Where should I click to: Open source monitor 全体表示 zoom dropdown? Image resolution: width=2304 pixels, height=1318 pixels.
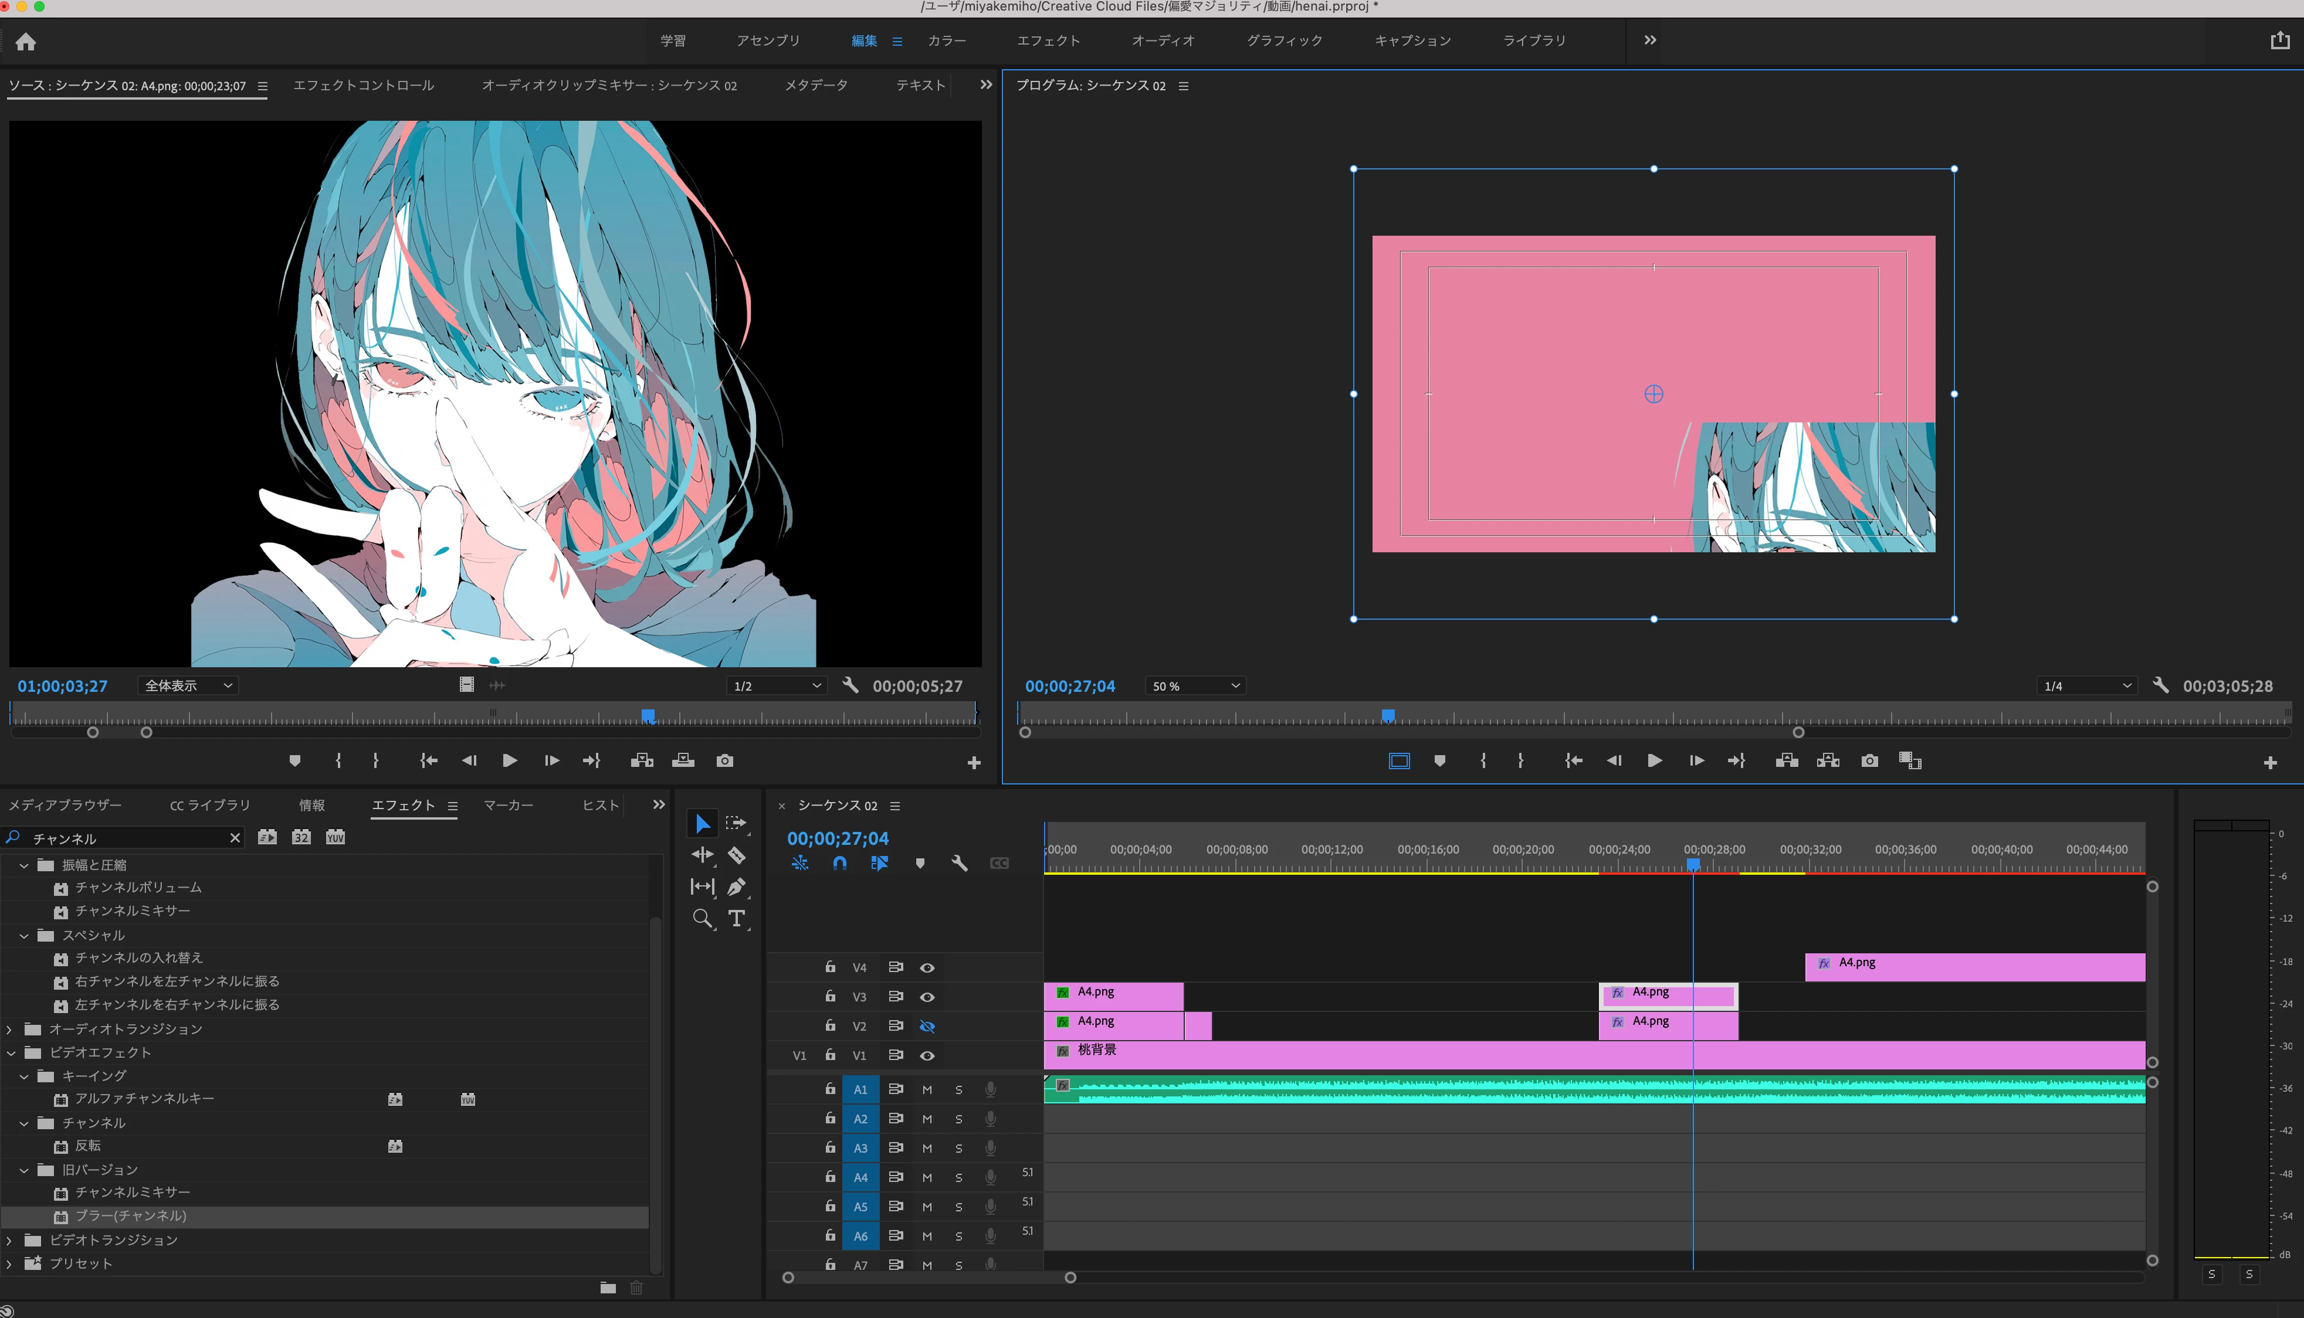[x=188, y=686]
